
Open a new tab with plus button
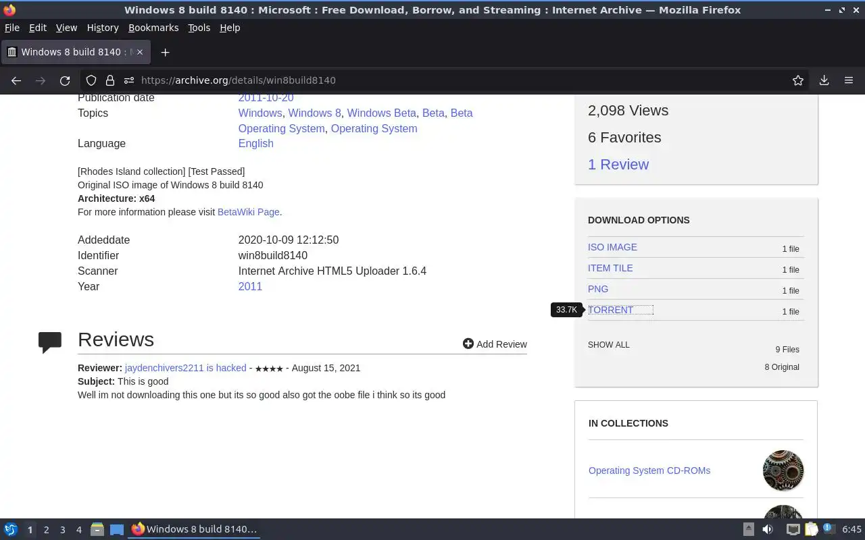[x=165, y=52]
